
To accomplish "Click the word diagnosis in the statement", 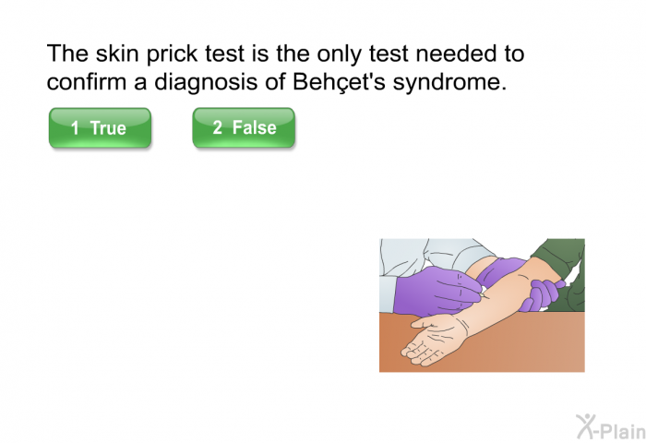I will pos(206,82).
